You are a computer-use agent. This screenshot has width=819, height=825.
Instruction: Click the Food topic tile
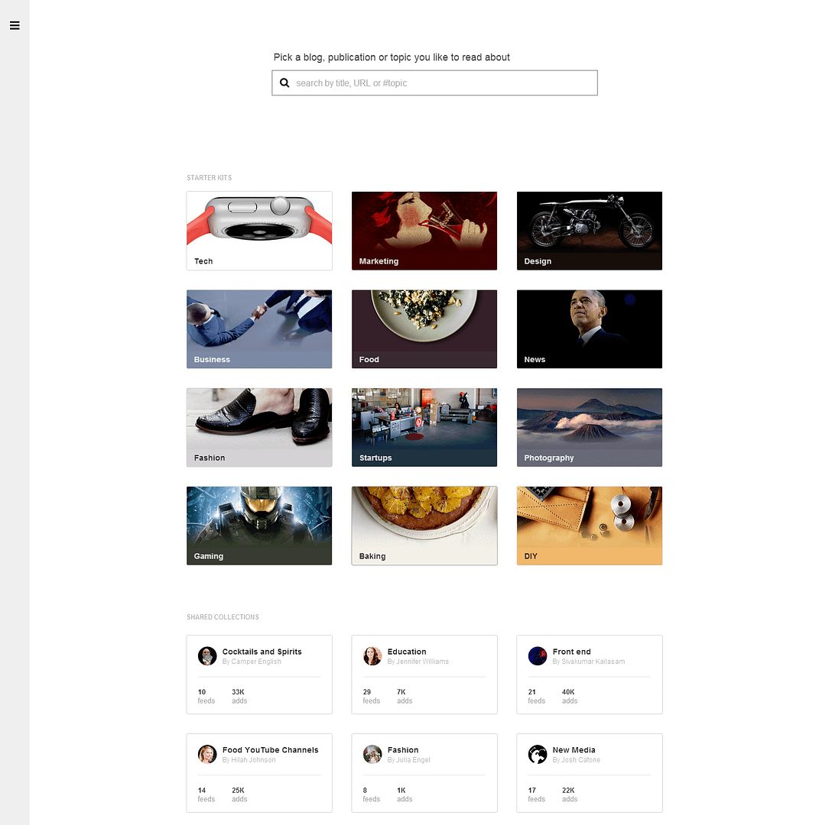[424, 329]
